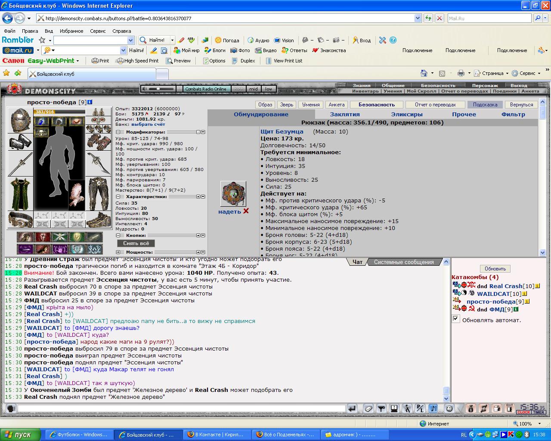Click the eraser clear-chat icon
Screen dimensions: 551x441
click(x=368, y=408)
